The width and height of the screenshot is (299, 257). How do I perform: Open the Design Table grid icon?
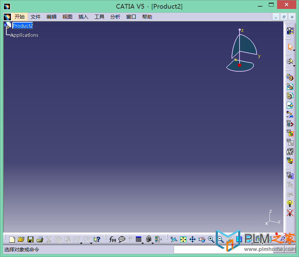[x=139, y=239]
